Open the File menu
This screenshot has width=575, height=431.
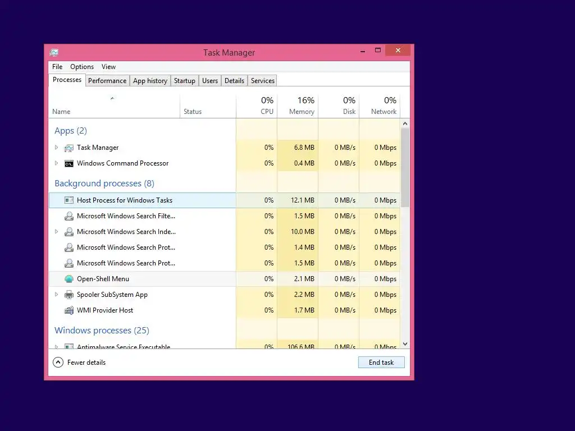pyautogui.click(x=57, y=67)
